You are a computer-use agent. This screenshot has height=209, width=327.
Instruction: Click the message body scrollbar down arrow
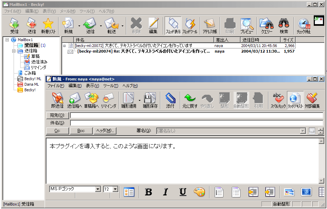tap(321, 181)
